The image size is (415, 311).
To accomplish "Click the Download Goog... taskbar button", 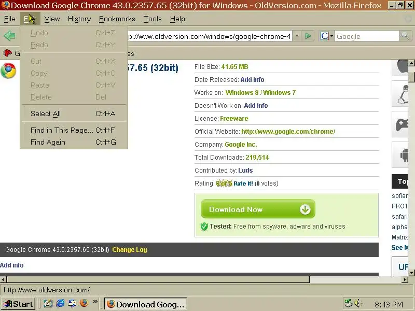I will (146, 304).
